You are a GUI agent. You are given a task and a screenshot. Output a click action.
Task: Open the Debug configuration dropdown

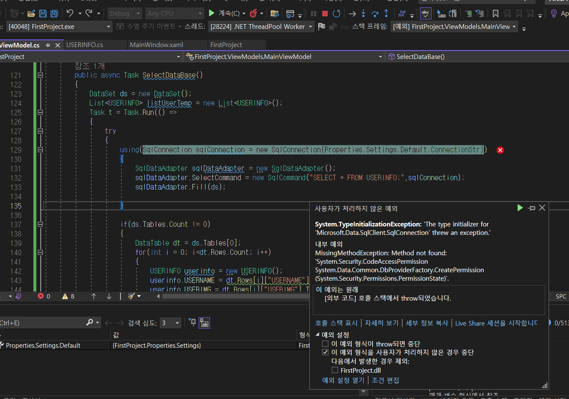[124, 14]
